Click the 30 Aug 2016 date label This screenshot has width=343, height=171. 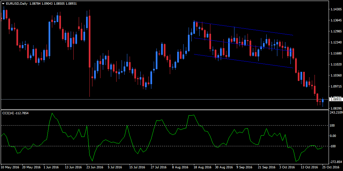(224, 167)
